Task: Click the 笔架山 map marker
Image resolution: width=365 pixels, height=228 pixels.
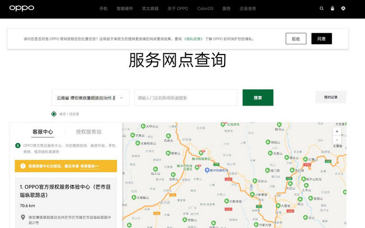Action: pyautogui.click(x=168, y=153)
